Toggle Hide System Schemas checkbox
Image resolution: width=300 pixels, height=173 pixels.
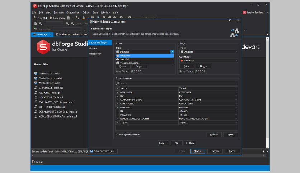pos(117,134)
